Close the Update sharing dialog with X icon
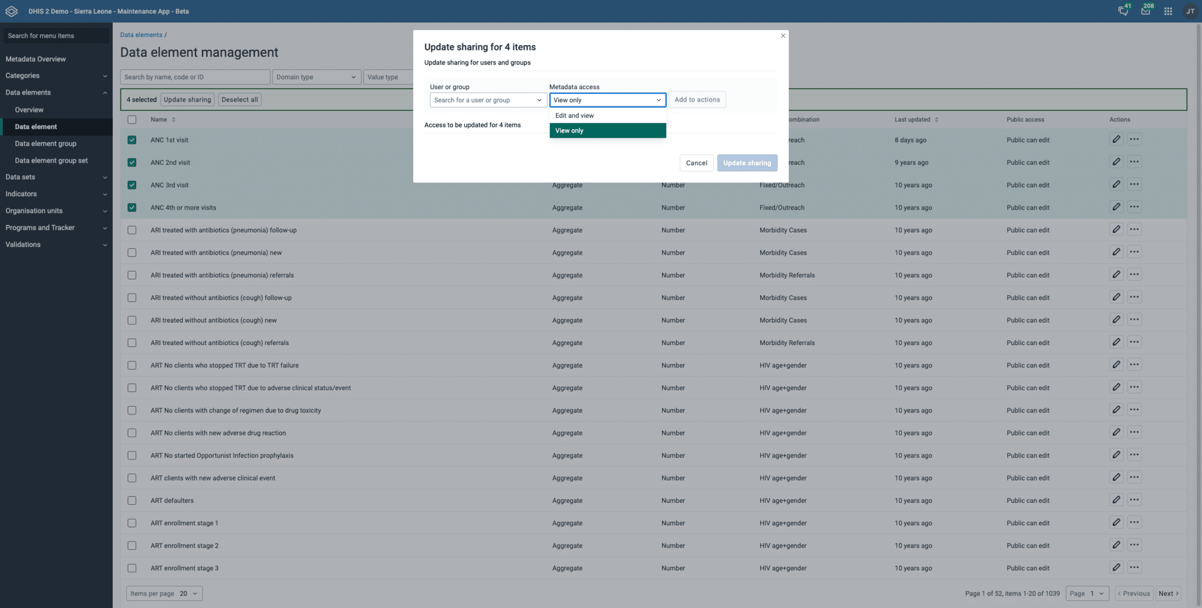 [782, 35]
